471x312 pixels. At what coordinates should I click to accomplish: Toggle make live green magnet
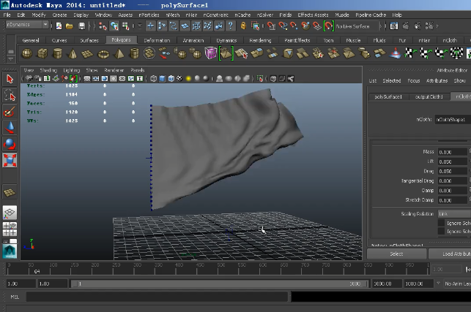click(x=328, y=26)
